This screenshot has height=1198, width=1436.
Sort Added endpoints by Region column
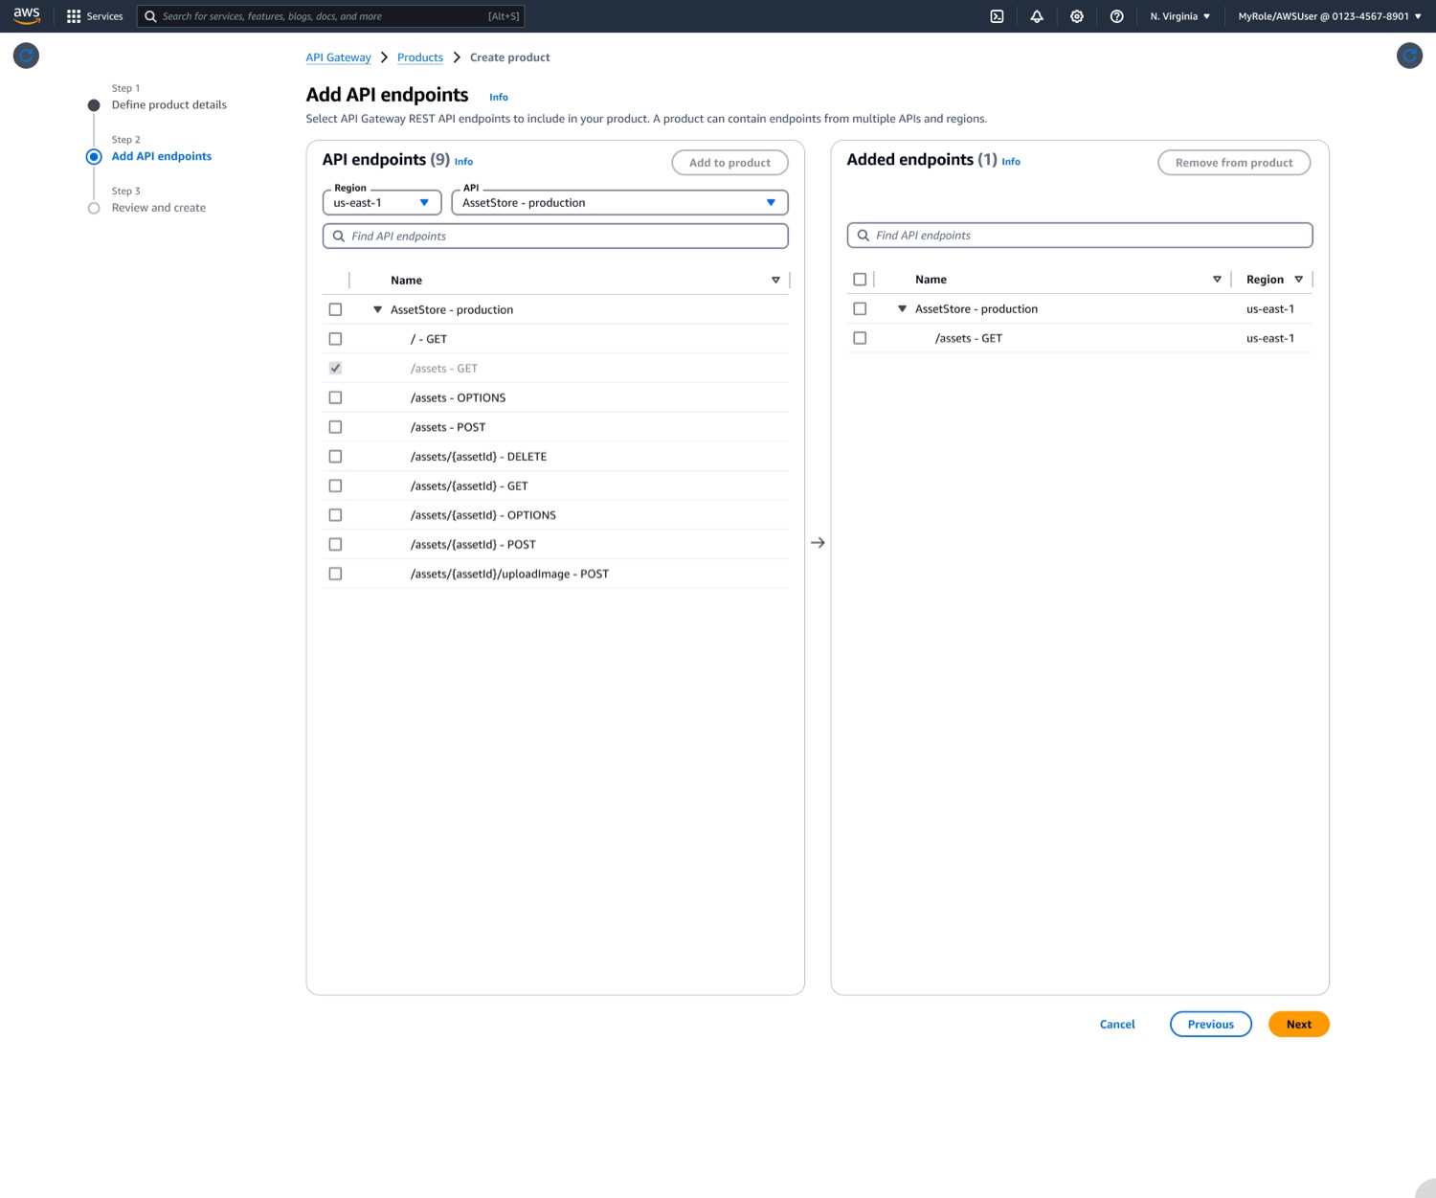(1298, 280)
